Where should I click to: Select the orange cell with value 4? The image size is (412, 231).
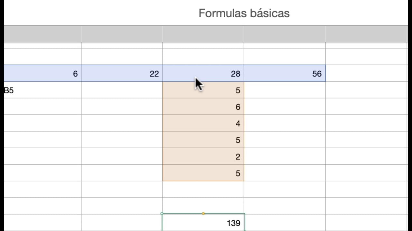[x=203, y=123]
